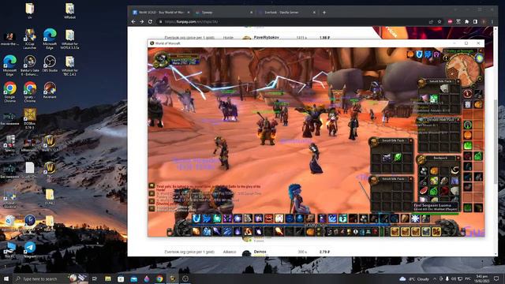Open the Microsoft Edge shortcut beside ICCup Launcher

pos(50,39)
